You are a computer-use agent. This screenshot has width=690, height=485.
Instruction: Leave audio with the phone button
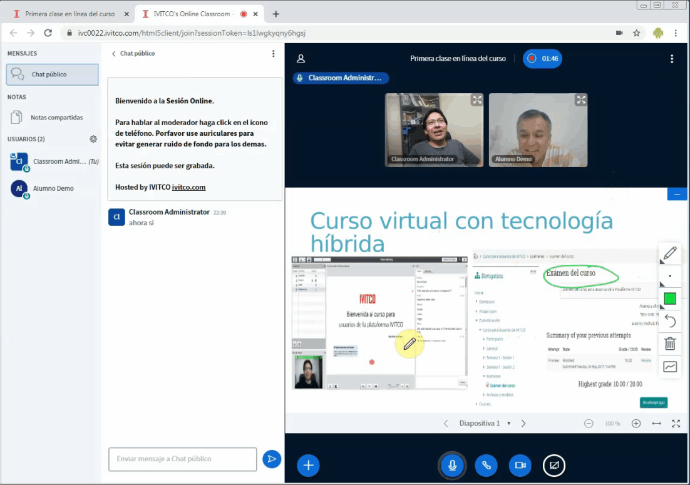tap(486, 465)
